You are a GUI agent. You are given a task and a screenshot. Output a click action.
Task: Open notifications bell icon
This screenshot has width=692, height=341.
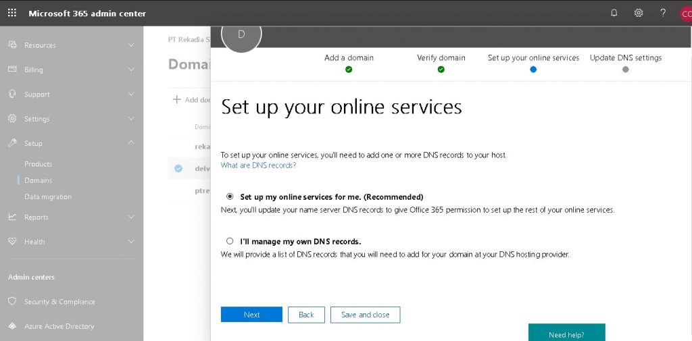614,13
